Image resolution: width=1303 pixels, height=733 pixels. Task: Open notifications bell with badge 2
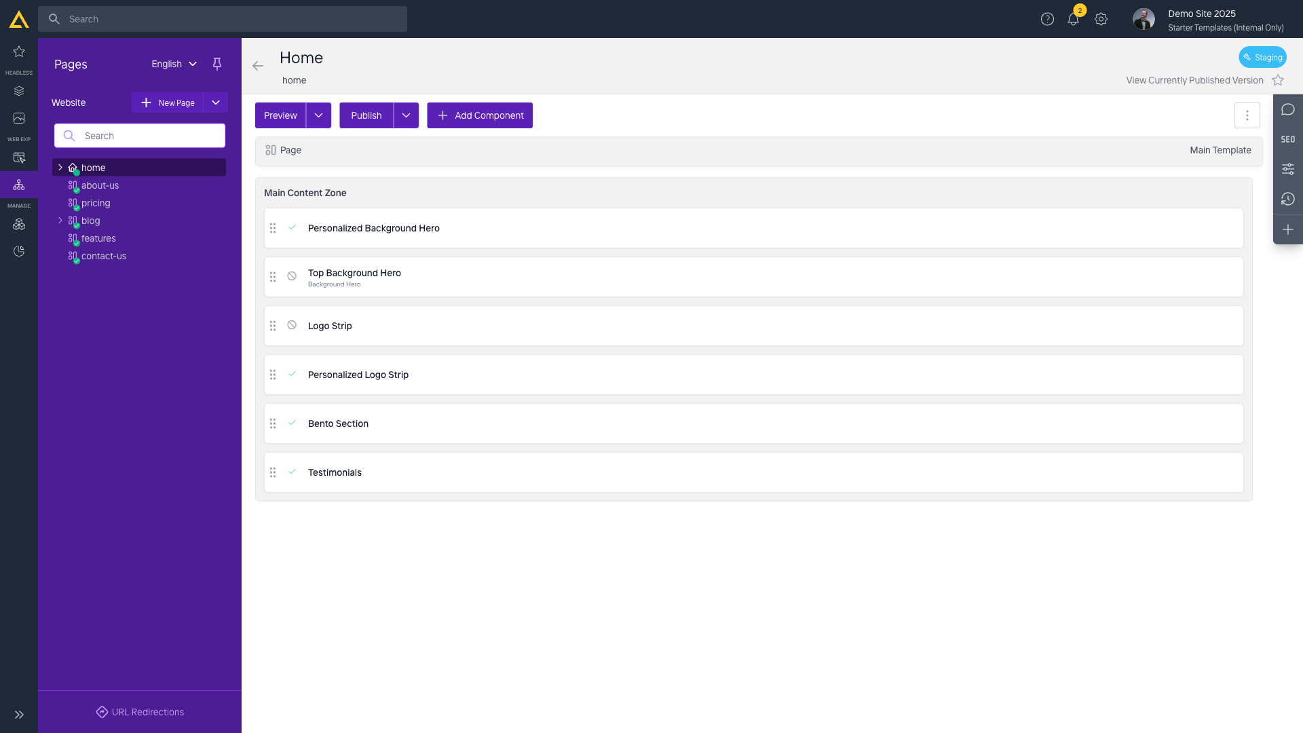(1074, 19)
